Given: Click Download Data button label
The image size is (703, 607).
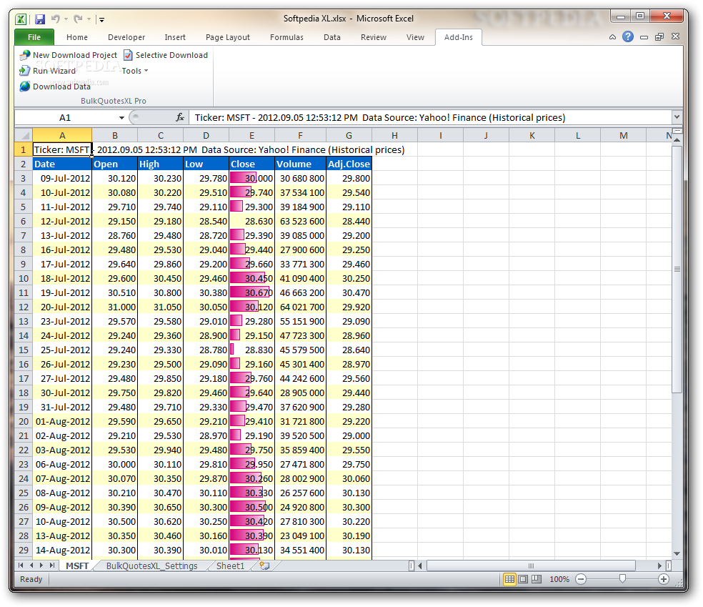Looking at the screenshot, I should [x=61, y=87].
